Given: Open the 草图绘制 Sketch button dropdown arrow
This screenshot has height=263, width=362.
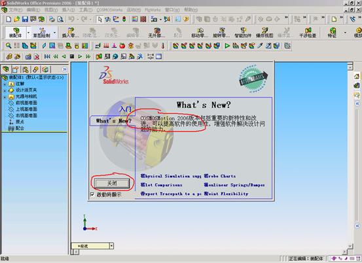Looking at the screenshot, I should click(x=54, y=33).
